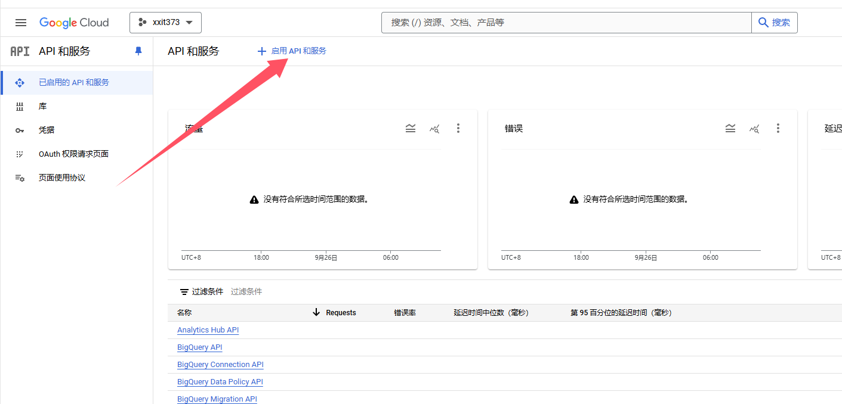Click the filter icon labeled 过滤条件
Image resolution: width=842 pixels, height=404 pixels.
(184, 292)
